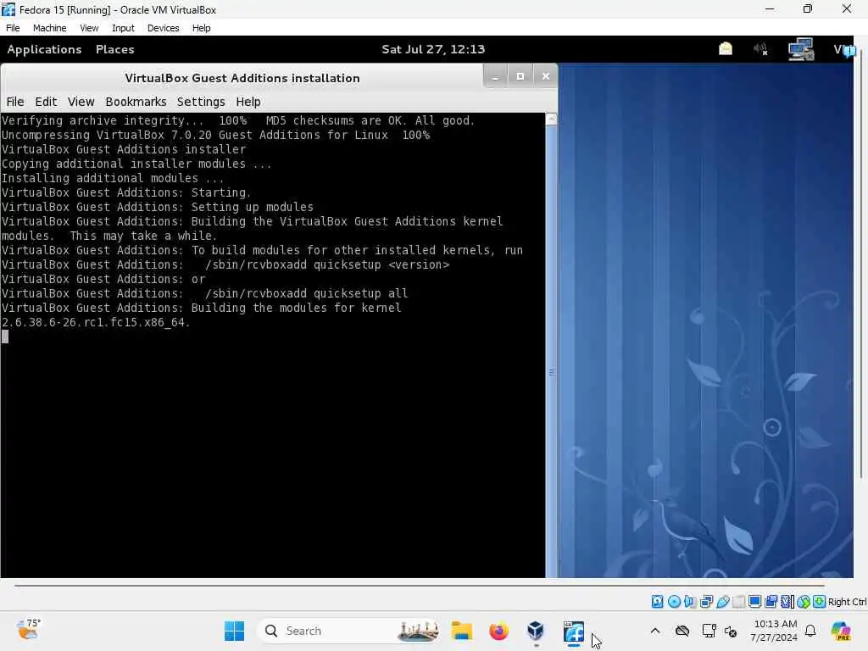
Task: Click the mouse integration status icon
Action: [x=804, y=602]
